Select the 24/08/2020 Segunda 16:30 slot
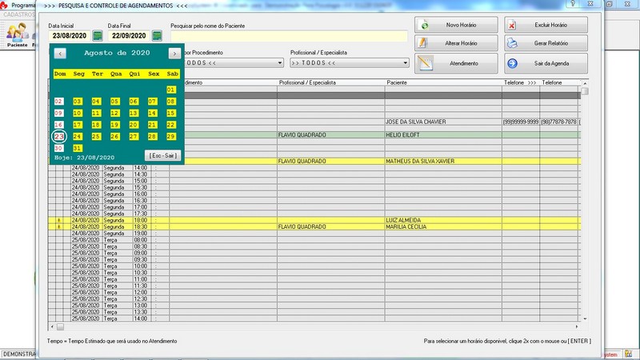 pyautogui.click(x=314, y=201)
